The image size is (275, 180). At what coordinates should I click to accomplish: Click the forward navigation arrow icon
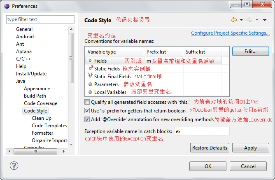249,20
